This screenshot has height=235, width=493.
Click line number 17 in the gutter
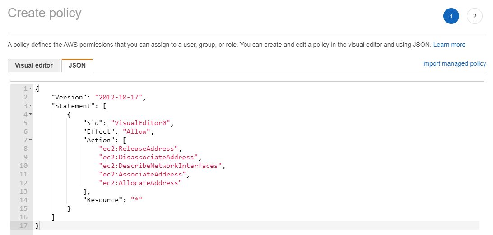[23, 226]
